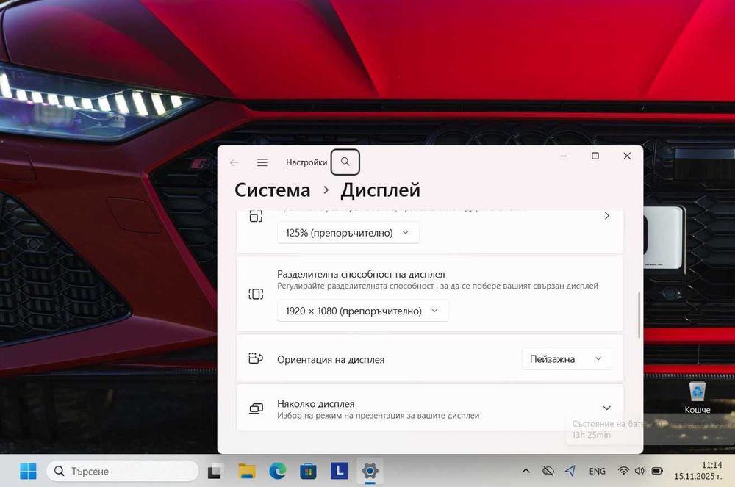Maximize the Settings window
The height and width of the screenshot is (487, 735).
595,156
